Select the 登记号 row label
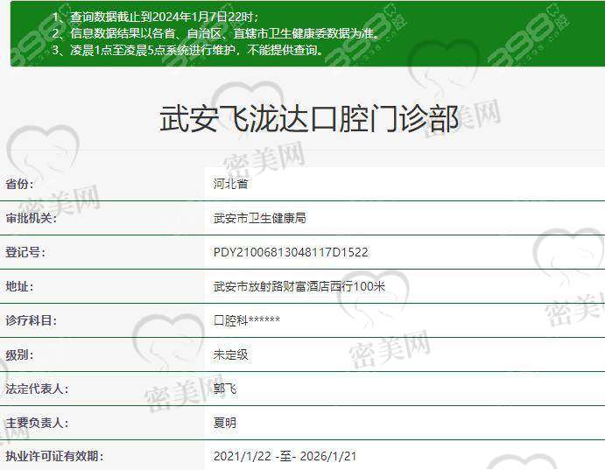 point(25,252)
